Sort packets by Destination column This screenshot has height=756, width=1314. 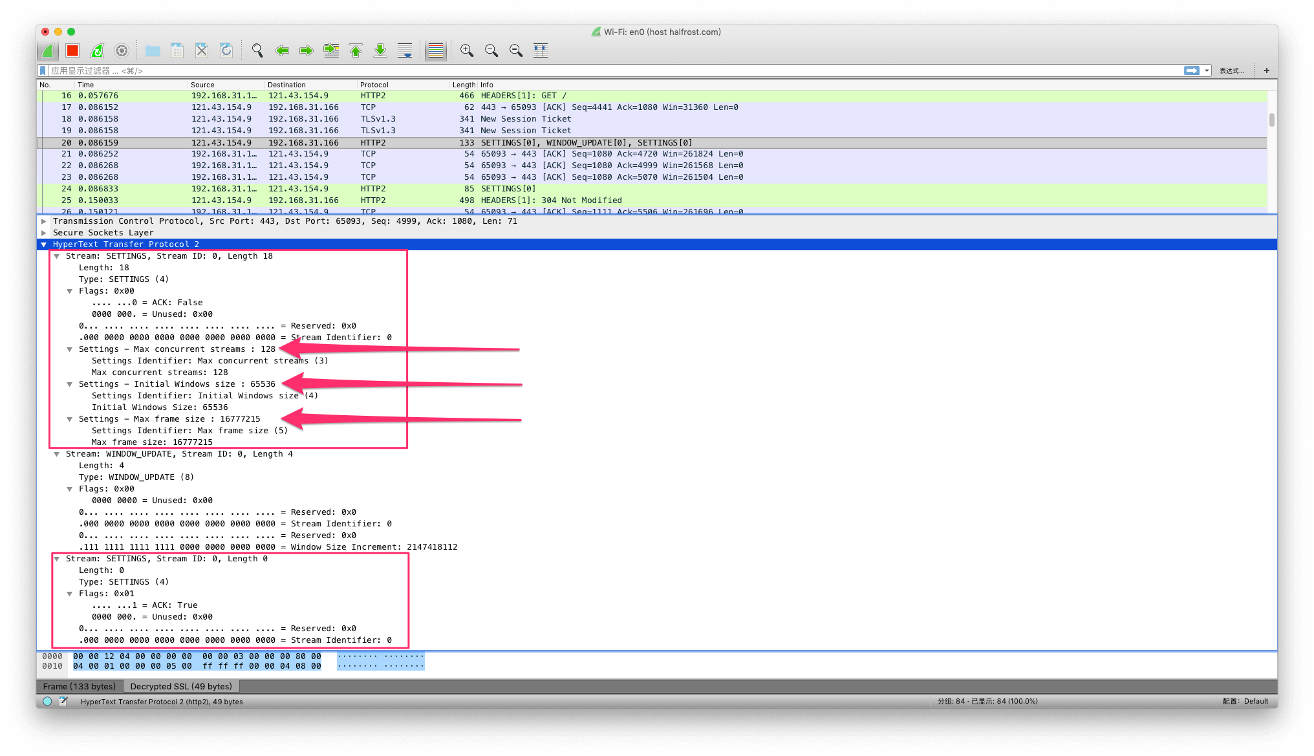coord(311,85)
